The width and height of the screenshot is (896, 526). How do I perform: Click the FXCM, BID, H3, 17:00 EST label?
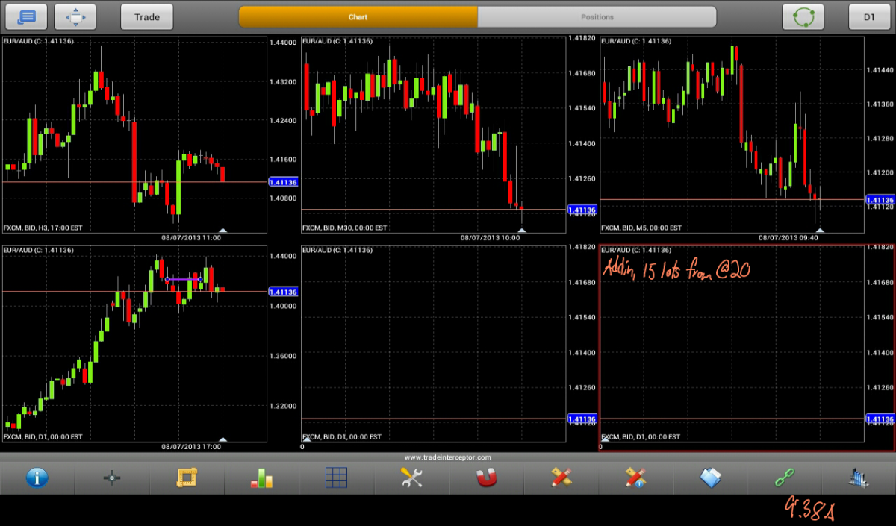tap(43, 228)
